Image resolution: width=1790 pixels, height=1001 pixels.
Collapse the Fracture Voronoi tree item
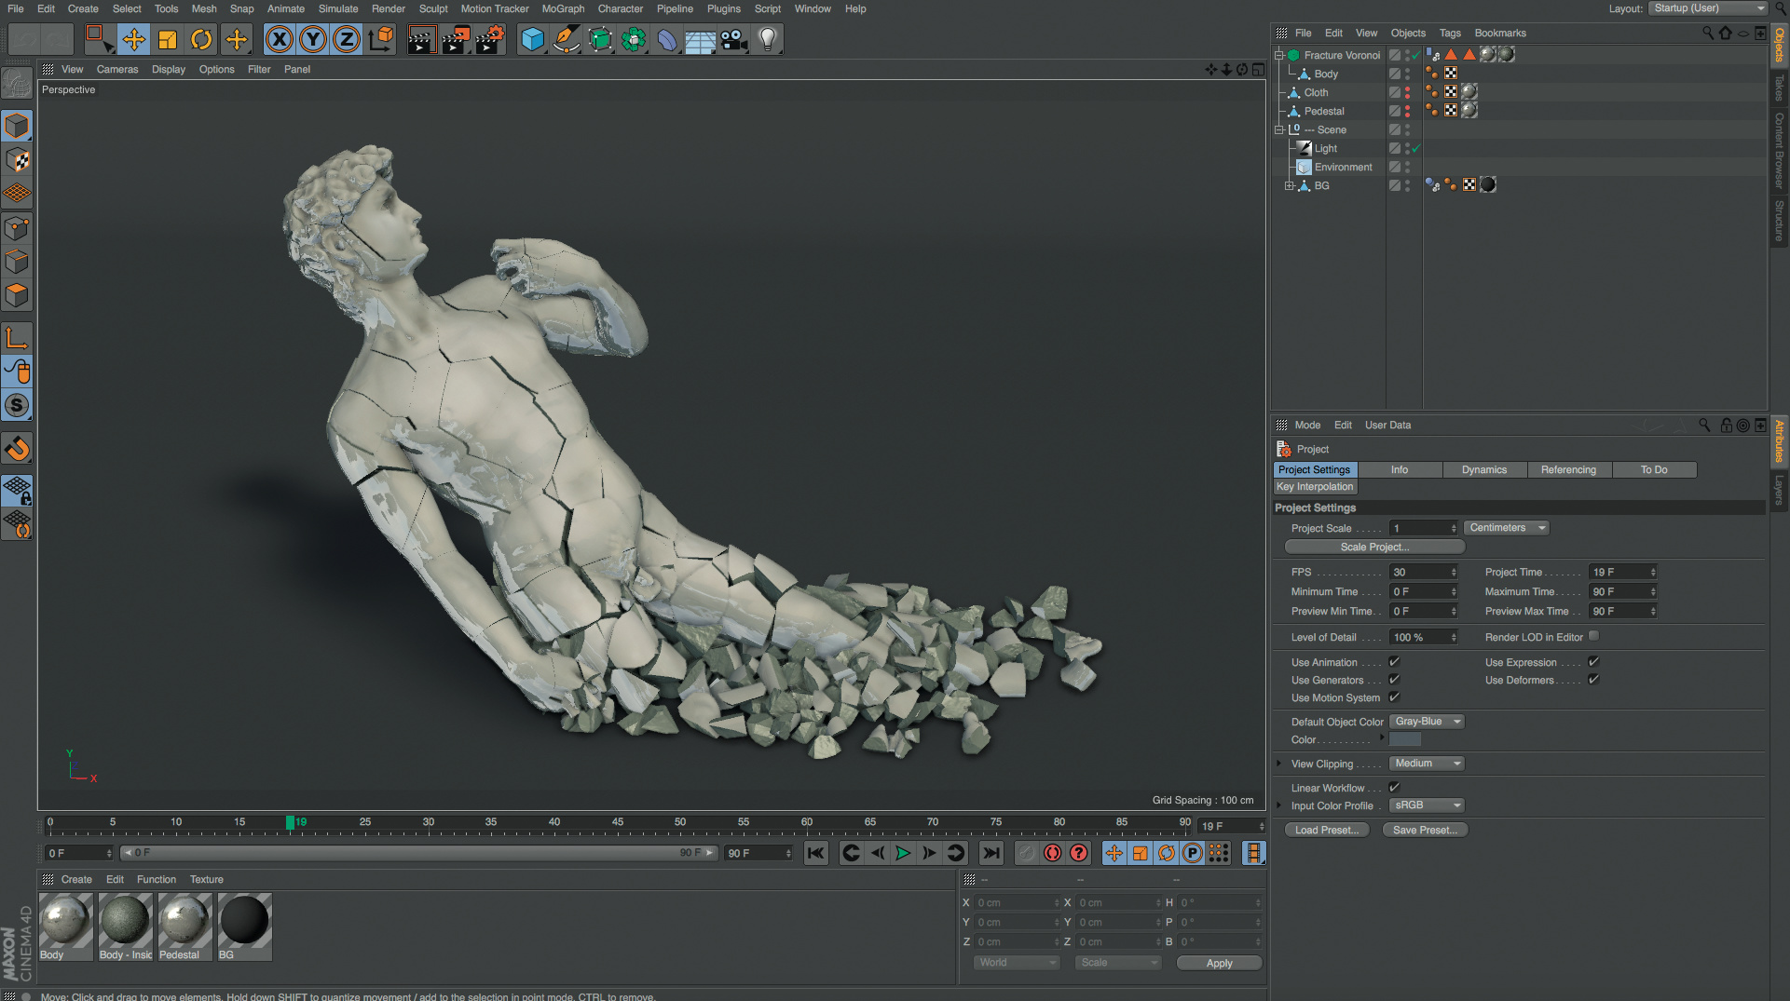click(x=1279, y=55)
